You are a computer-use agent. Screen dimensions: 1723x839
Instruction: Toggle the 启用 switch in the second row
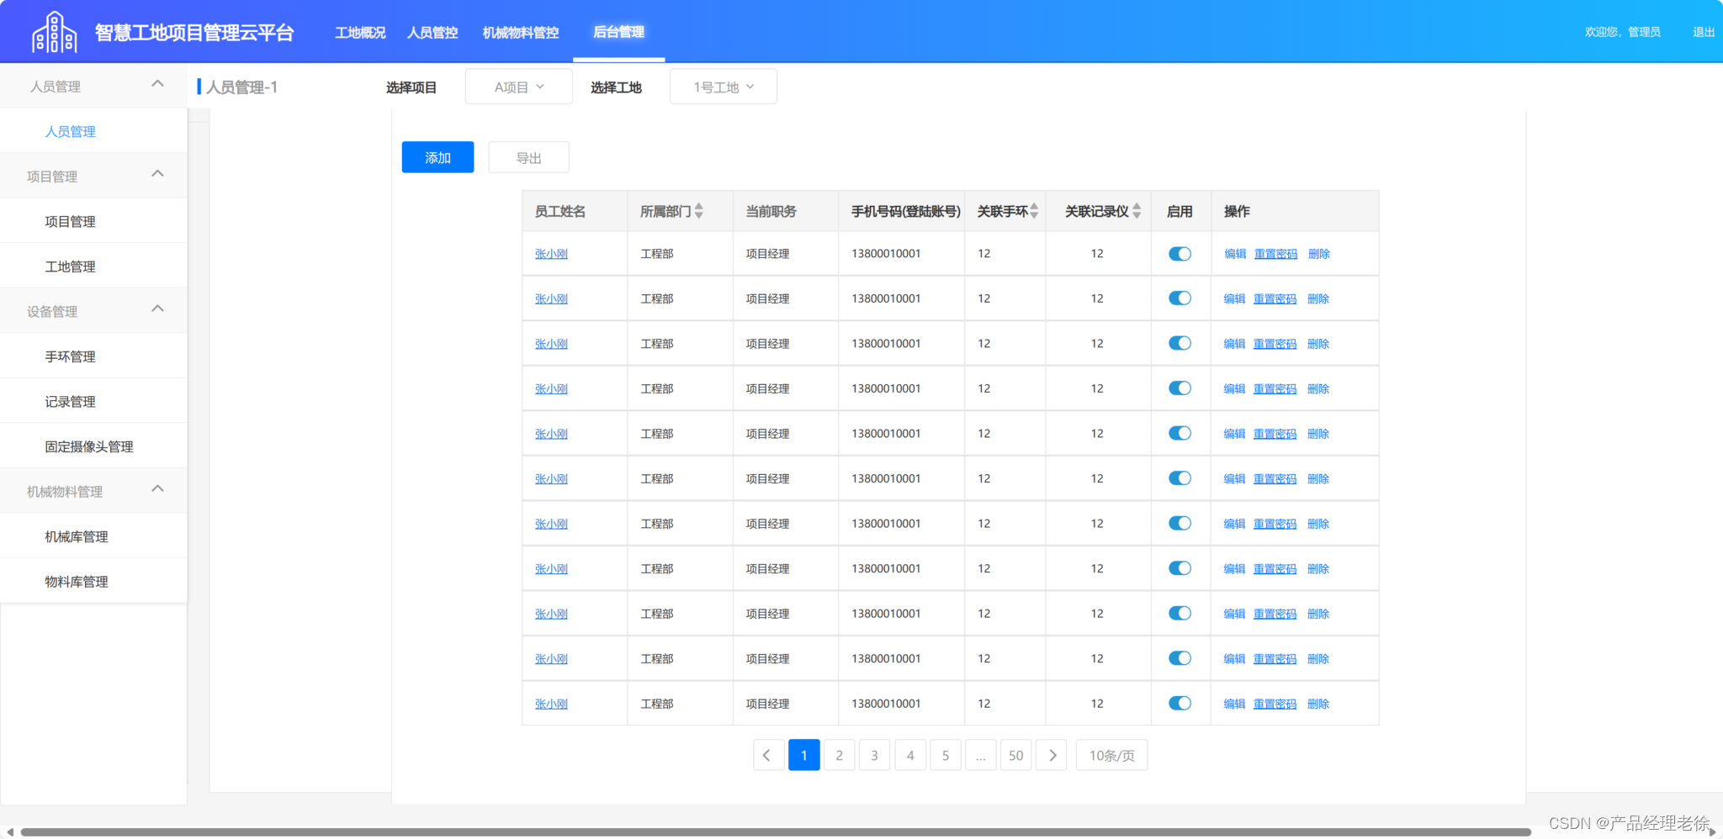(x=1180, y=298)
